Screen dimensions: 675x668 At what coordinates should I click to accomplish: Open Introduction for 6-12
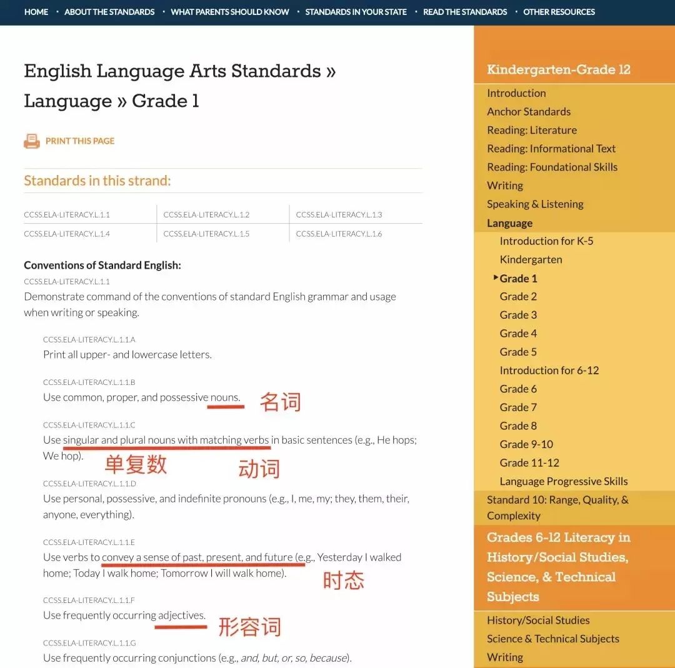(x=549, y=370)
